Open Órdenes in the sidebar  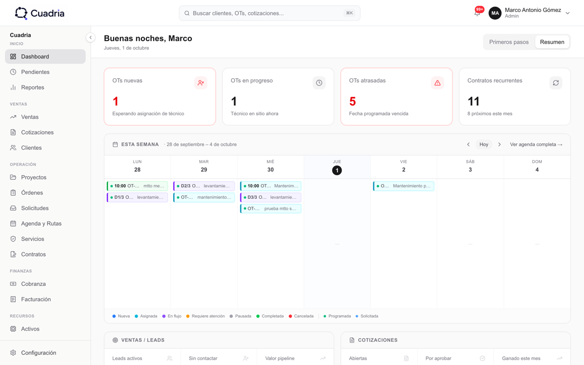(45, 192)
